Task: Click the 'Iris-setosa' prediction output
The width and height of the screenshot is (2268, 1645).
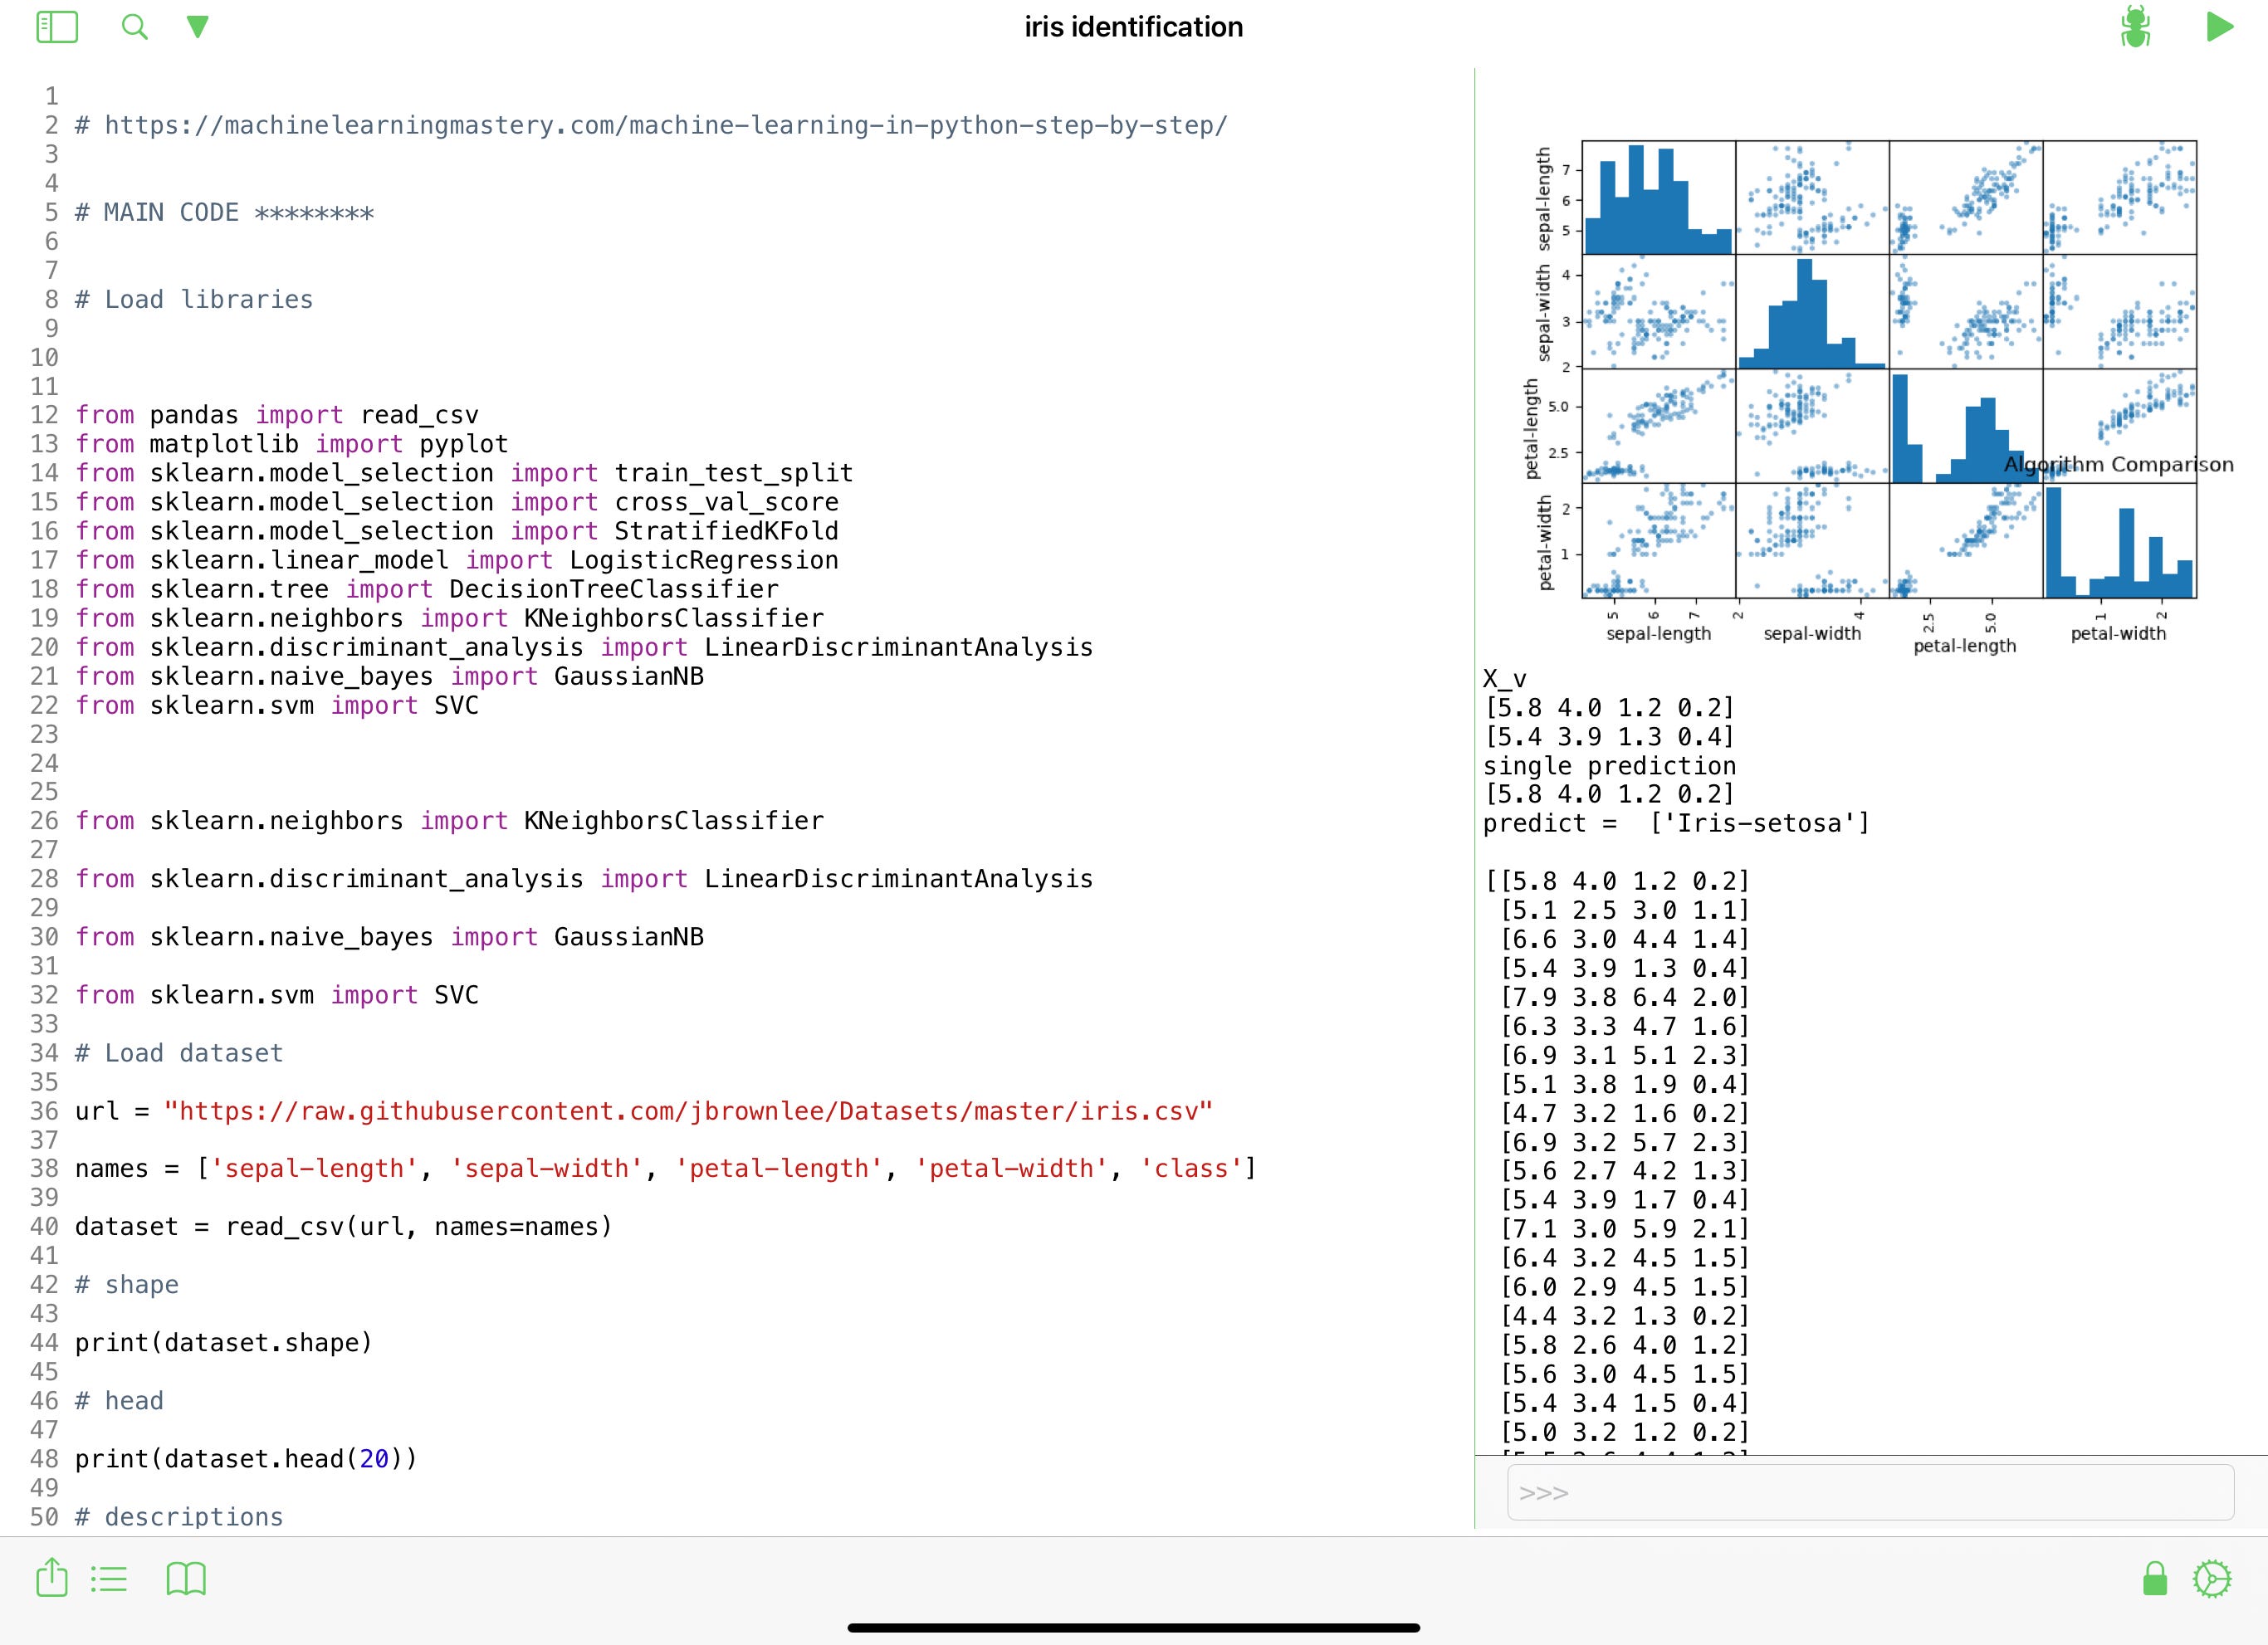Action: coord(1759,823)
